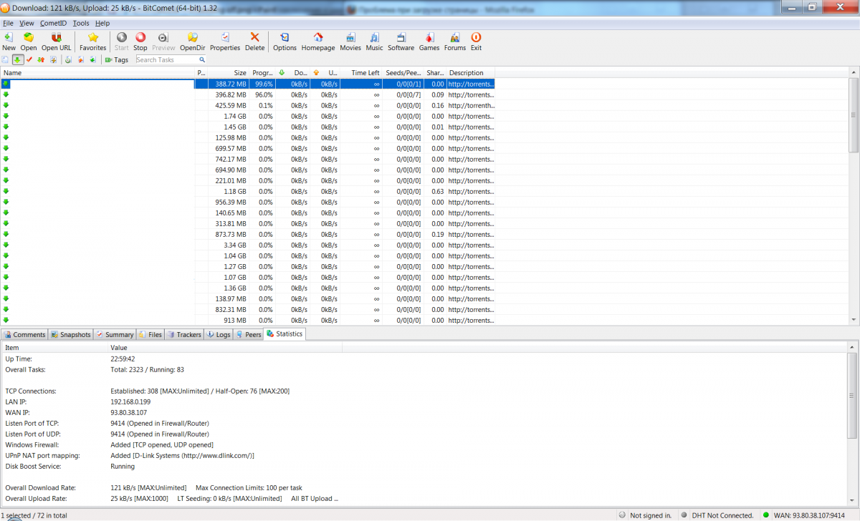Show all tasks with blank page filter icon
The image size is (860, 521).
[x=6, y=60]
